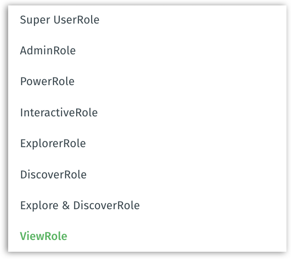
Task: Switch the role to PowerRole
Action: (x=147, y=82)
